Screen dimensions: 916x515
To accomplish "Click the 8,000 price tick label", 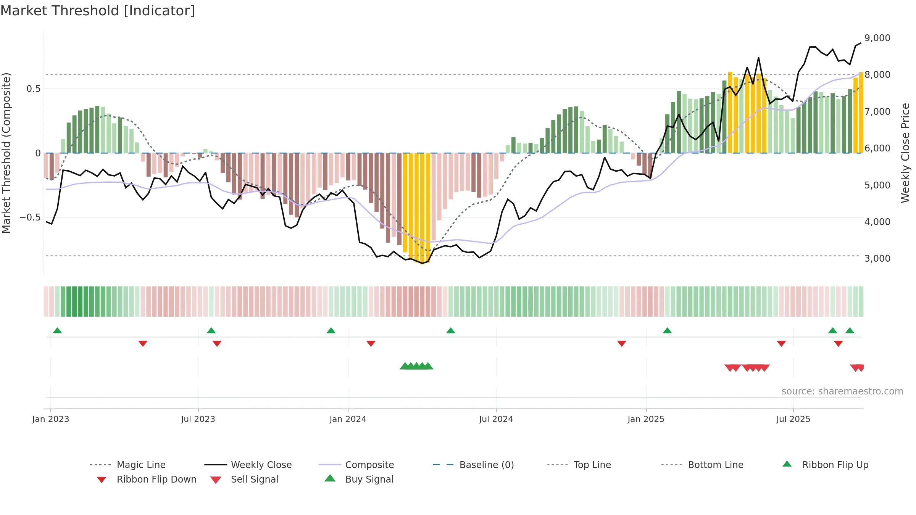I will pos(877,75).
